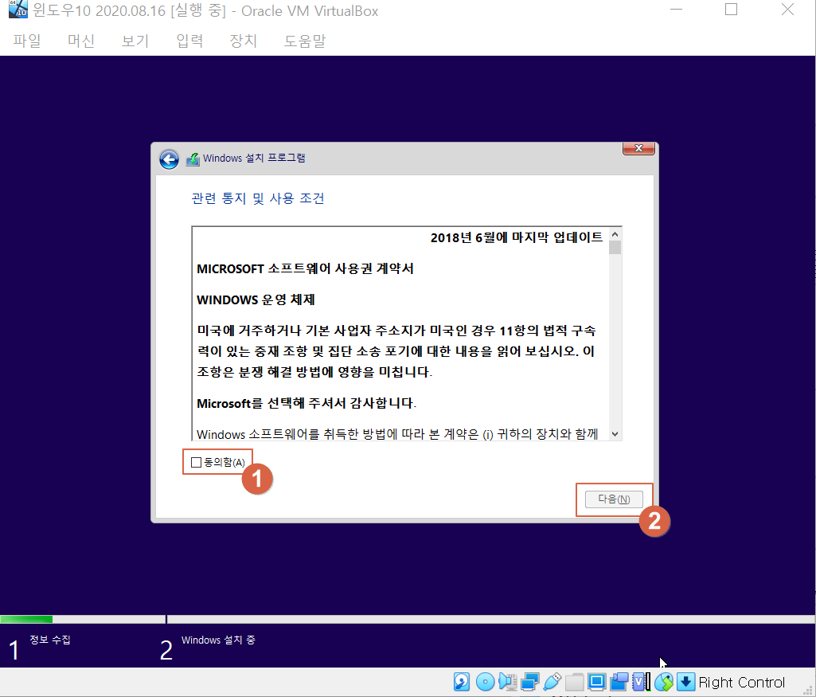Viewport: 816px width, 697px height.
Task: Close the Windows 설치 프로그램 dialog
Action: click(x=638, y=148)
